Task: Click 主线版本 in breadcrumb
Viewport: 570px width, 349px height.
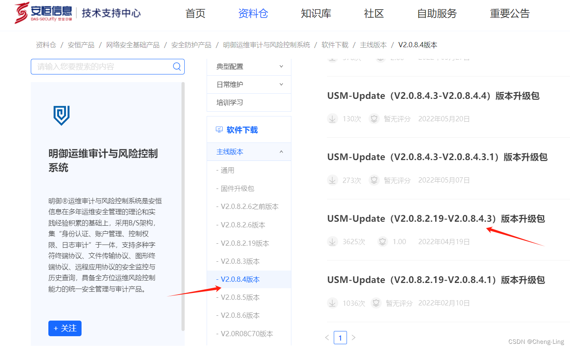Action: 373,45
